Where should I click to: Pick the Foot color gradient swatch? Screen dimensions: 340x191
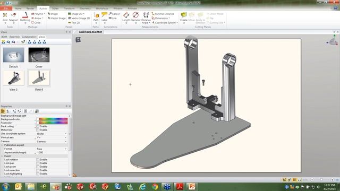point(53,123)
